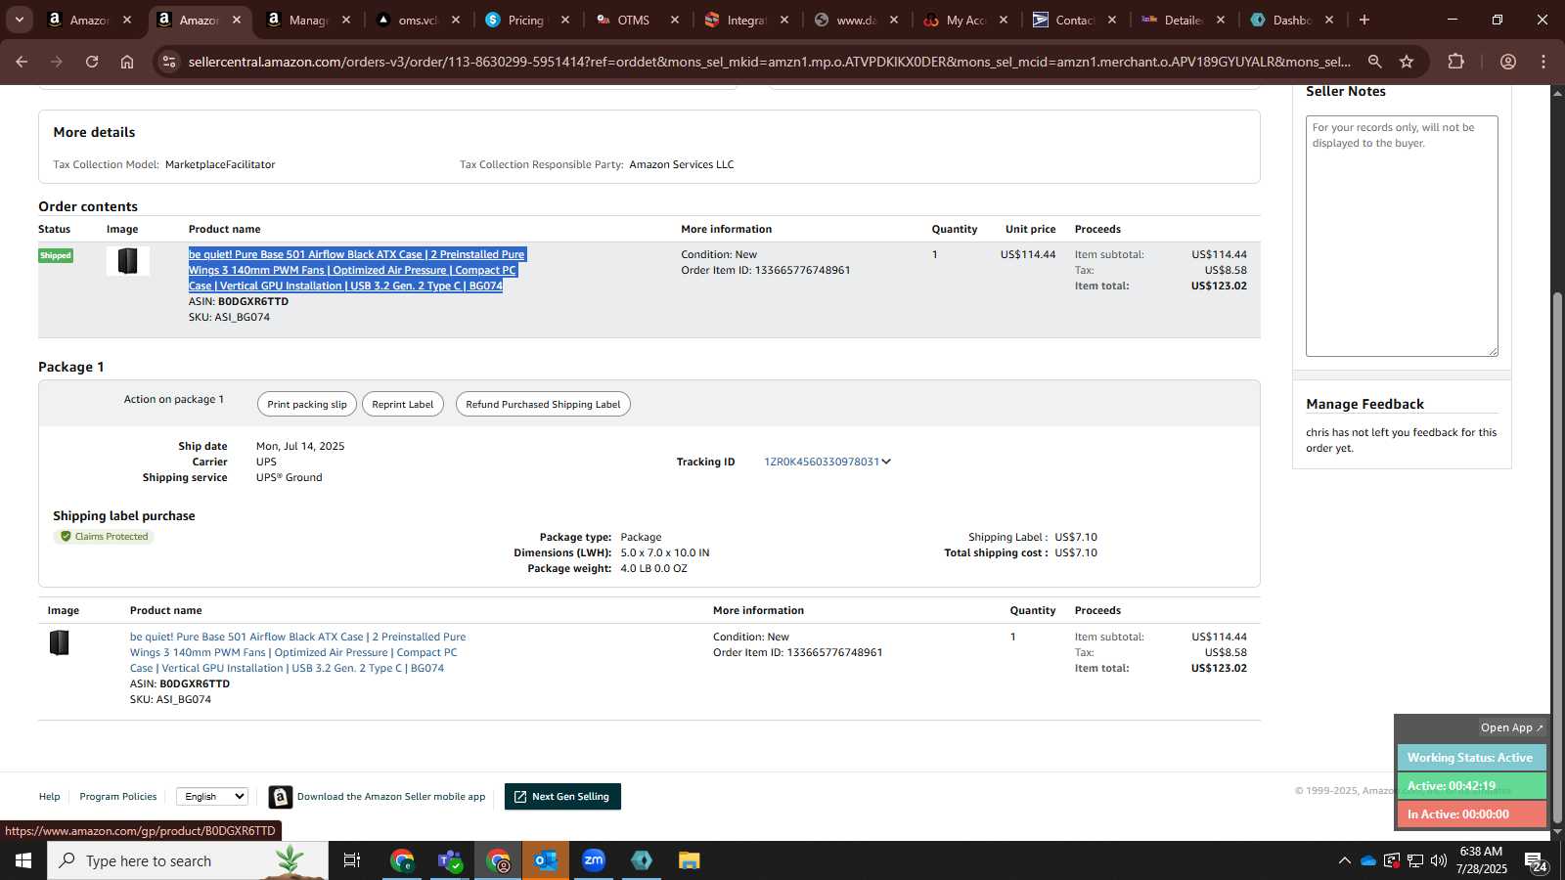Open the English language dropdown
Viewport: 1565px width, 880px height.
(x=212, y=796)
